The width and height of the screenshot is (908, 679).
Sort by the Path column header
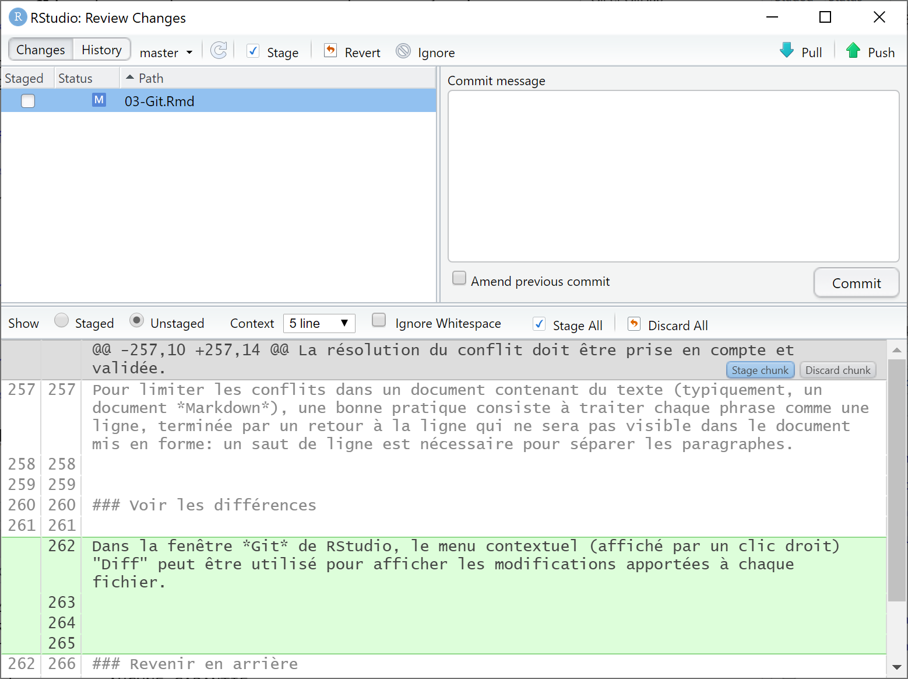[278, 78]
